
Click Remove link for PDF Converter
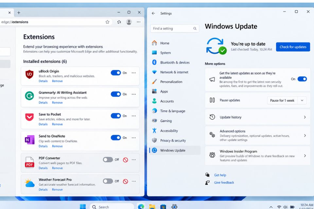pyautogui.click(x=57, y=168)
